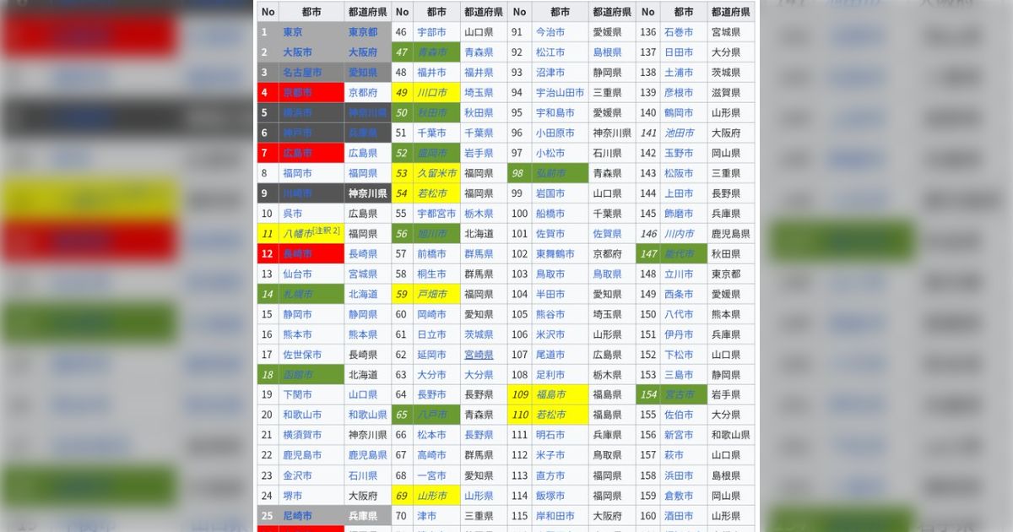
Task: Open the 山形市 link in row 69
Action: click(432, 496)
